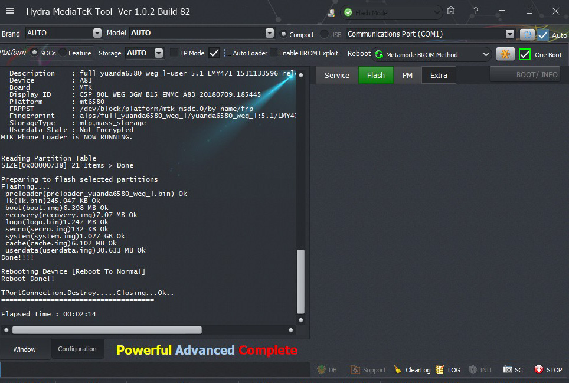Click the 'userdata(userdata.img)30.633 MB Ok' line
The height and width of the screenshot is (383, 569).
tap(76, 250)
